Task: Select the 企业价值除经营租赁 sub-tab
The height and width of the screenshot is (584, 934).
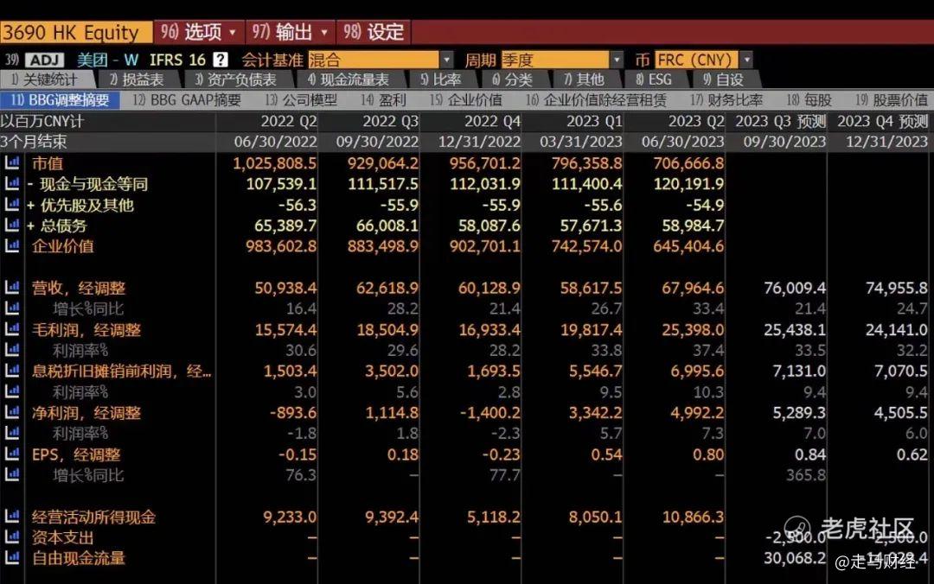Action: pyautogui.click(x=596, y=100)
